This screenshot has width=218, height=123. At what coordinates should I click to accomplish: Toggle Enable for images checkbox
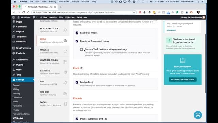77,33
